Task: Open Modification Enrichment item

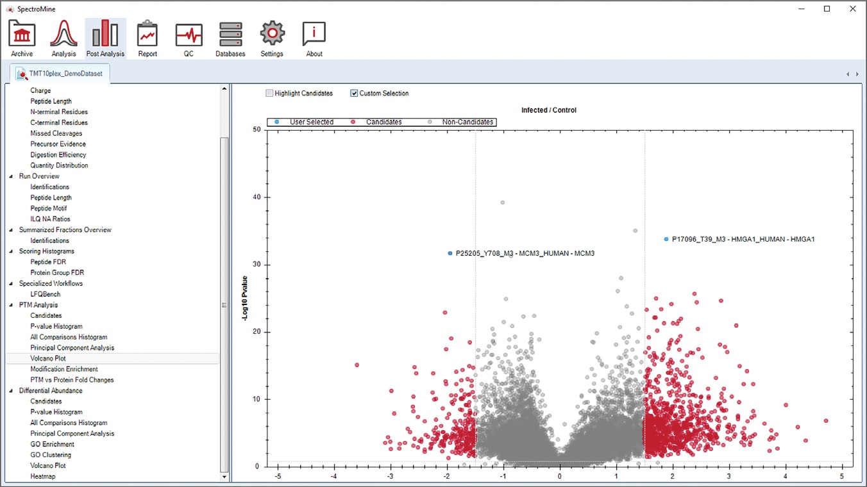Action: 64,369
